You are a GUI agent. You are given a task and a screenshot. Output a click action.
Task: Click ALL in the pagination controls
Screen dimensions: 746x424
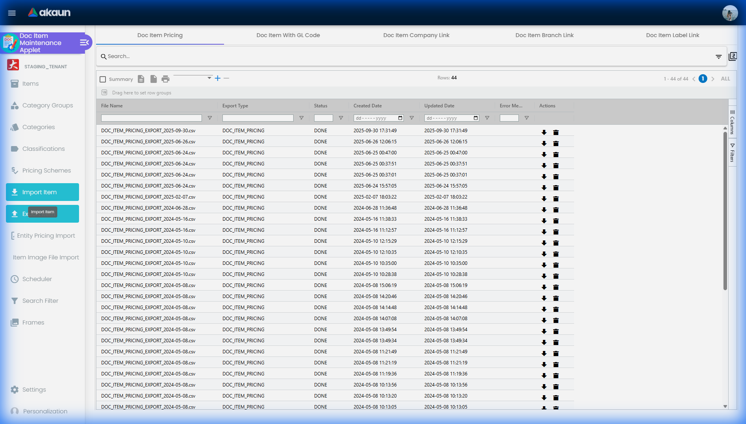pyautogui.click(x=725, y=79)
